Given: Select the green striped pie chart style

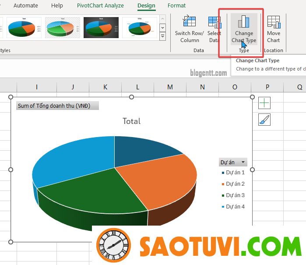Looking at the screenshot, I should pos(63,28).
